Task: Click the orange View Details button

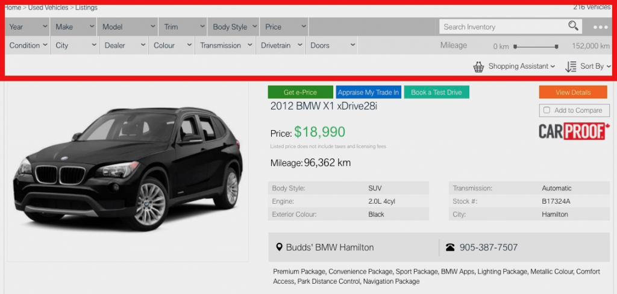Action: (x=573, y=92)
